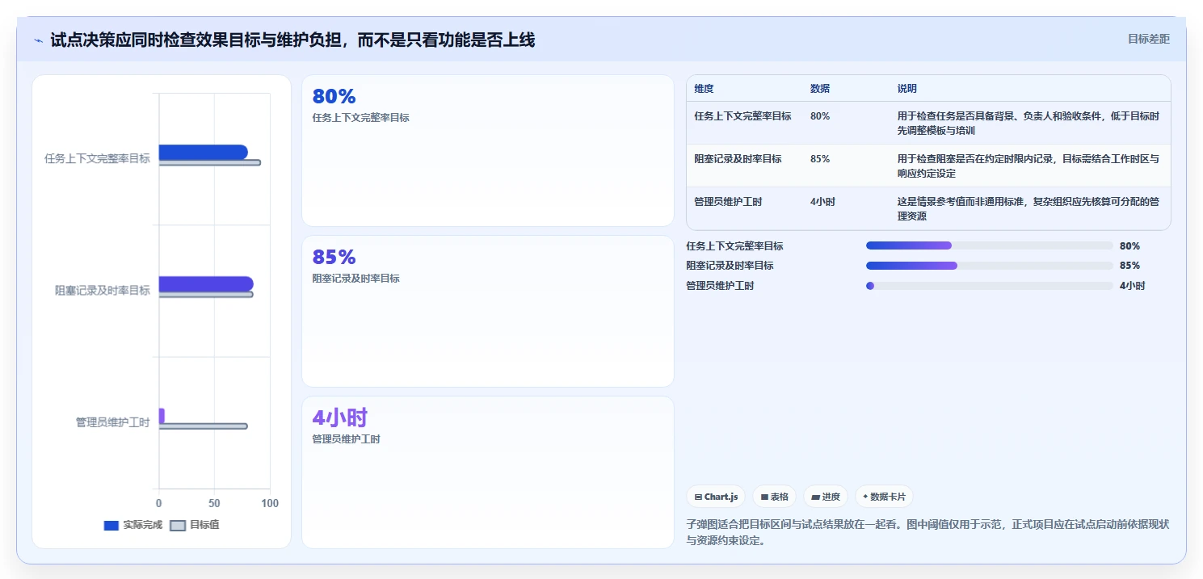
Task: Click the 数据 column header
Action: click(819, 89)
